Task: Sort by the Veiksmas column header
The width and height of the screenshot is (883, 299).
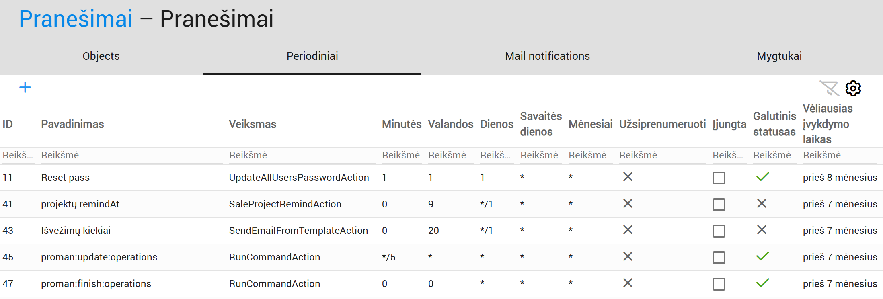Action: pyautogui.click(x=253, y=124)
